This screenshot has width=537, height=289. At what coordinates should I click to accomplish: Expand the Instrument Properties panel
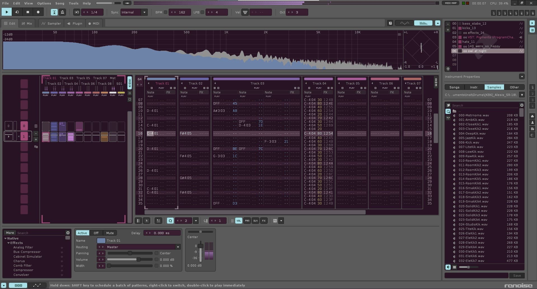pos(522,76)
